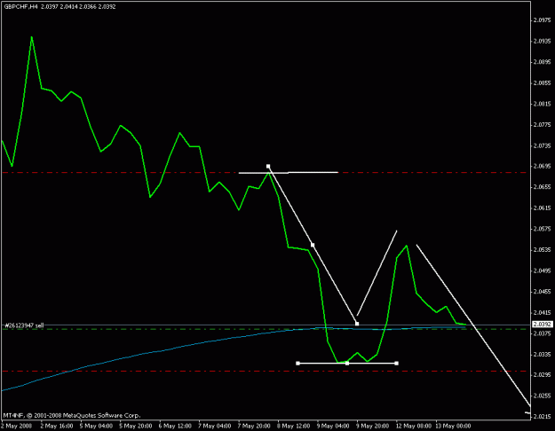Click the 2.0495 price scale label
This screenshot has height=431, width=555.
(x=543, y=270)
